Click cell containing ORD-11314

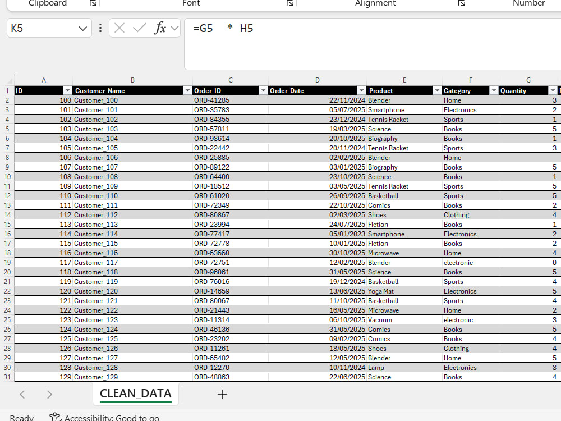pos(231,320)
